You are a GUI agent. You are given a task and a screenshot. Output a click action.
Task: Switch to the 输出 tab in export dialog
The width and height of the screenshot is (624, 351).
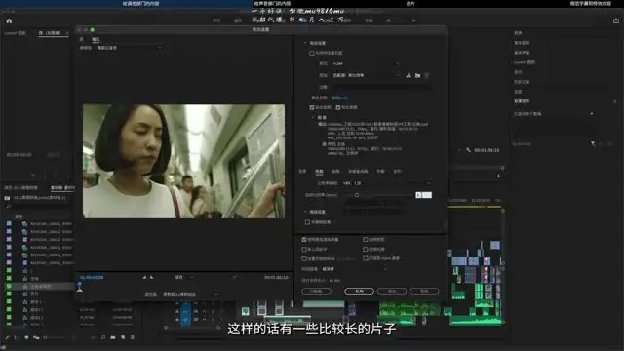pos(96,39)
